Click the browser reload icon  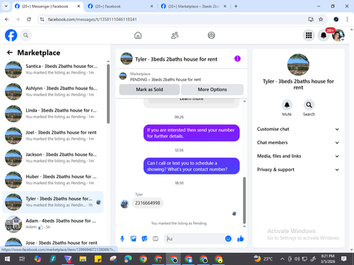(29, 19)
